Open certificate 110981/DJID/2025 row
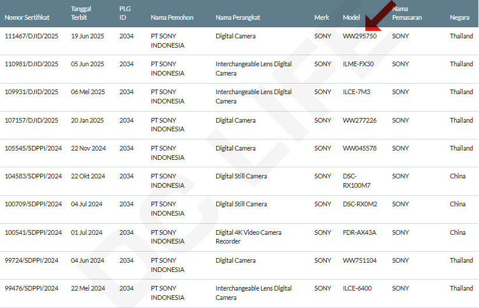The width and height of the screenshot is (479, 308). [x=31, y=64]
